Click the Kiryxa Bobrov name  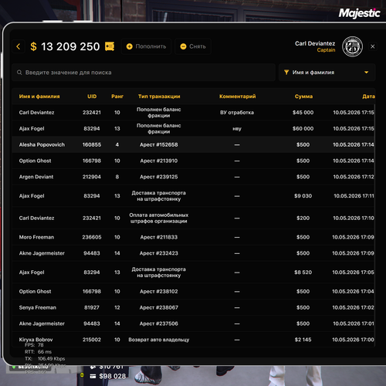(36, 340)
